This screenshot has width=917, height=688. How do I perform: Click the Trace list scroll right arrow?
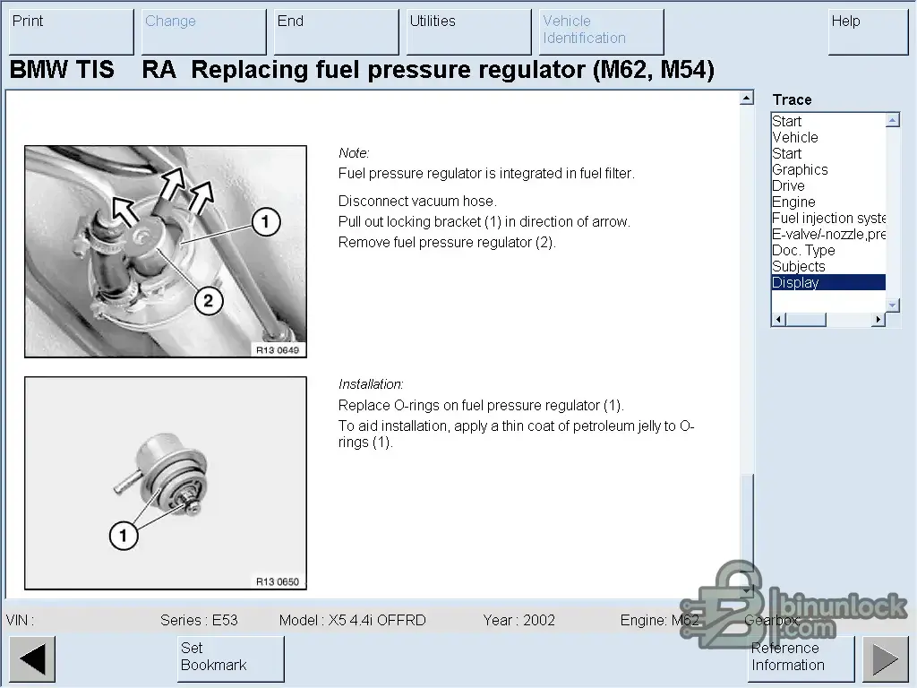[x=878, y=320]
